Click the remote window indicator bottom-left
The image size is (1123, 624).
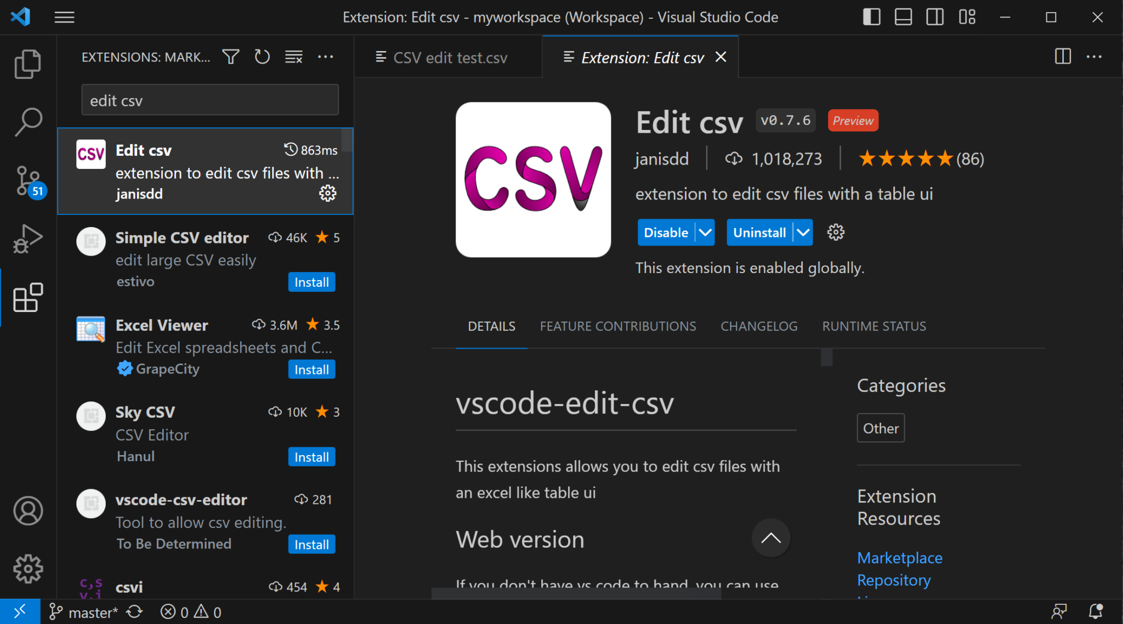tap(20, 611)
